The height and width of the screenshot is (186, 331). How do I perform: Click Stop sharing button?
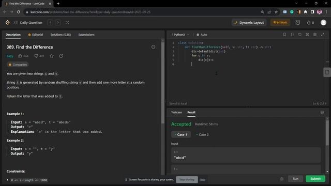tap(187, 180)
